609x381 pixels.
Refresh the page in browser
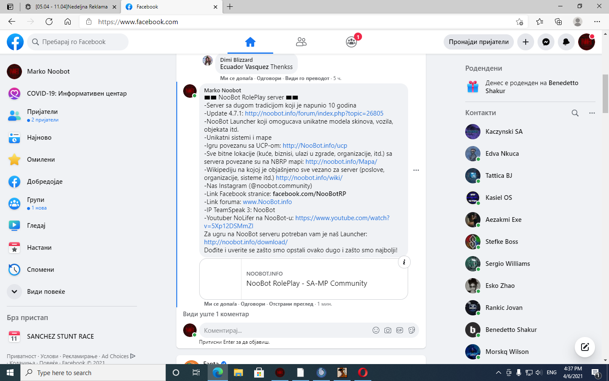click(x=49, y=22)
